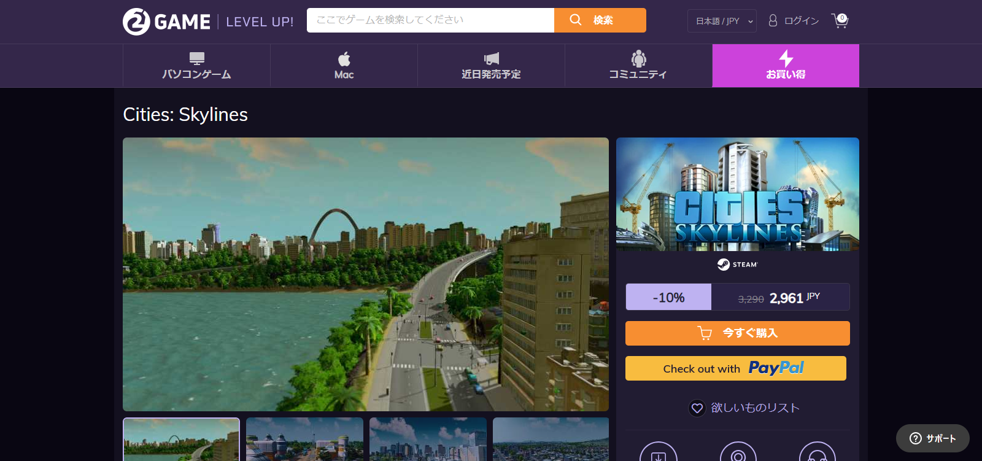Select the third city skyline thumbnail
This screenshot has width=982, height=461.
tap(428, 440)
